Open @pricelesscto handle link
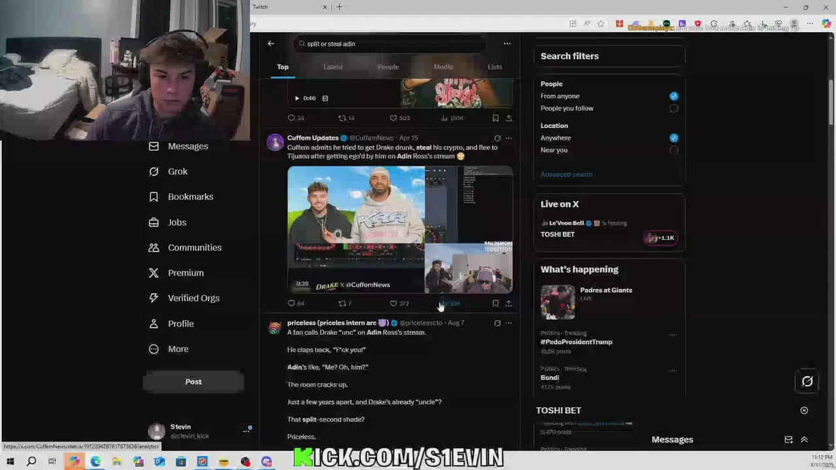This screenshot has width=836, height=470. (421, 323)
